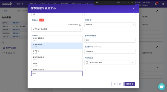Open the notifications bell
The height and width of the screenshot is (92, 167).
156,4
